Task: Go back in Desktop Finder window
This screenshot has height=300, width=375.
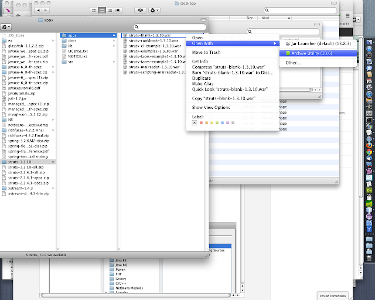Action: click(38, 10)
